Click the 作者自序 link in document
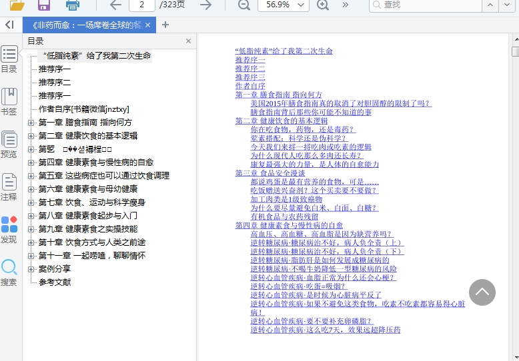Screen dimensions: 519x361 (250, 86)
